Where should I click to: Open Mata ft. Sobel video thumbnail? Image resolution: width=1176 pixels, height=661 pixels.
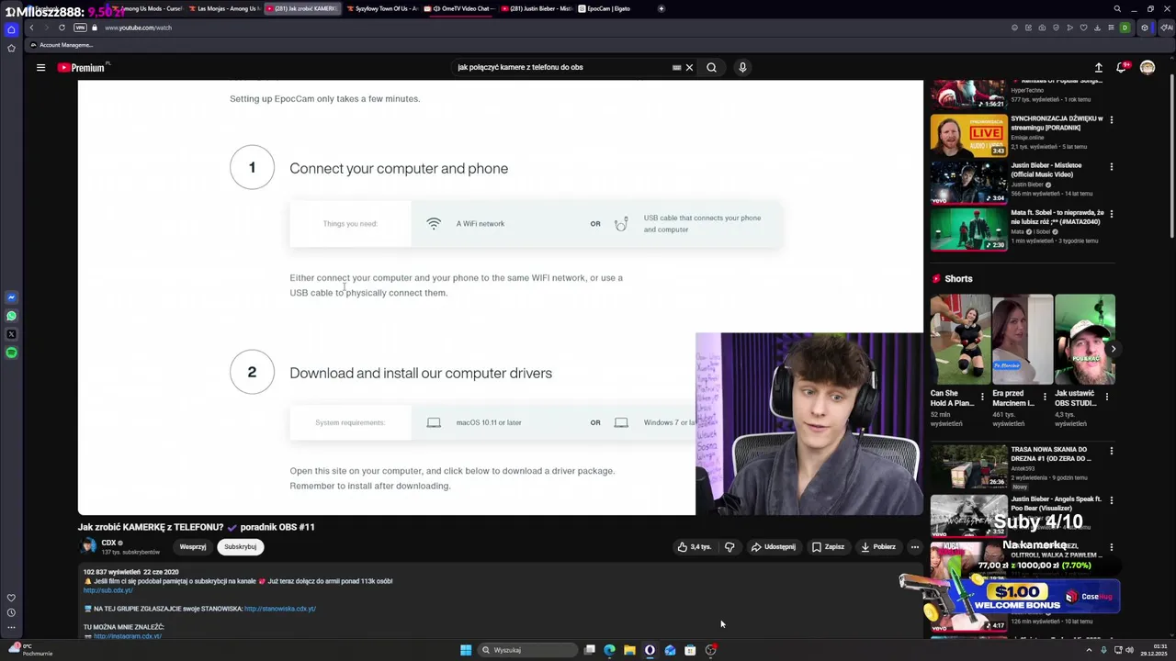[969, 230]
